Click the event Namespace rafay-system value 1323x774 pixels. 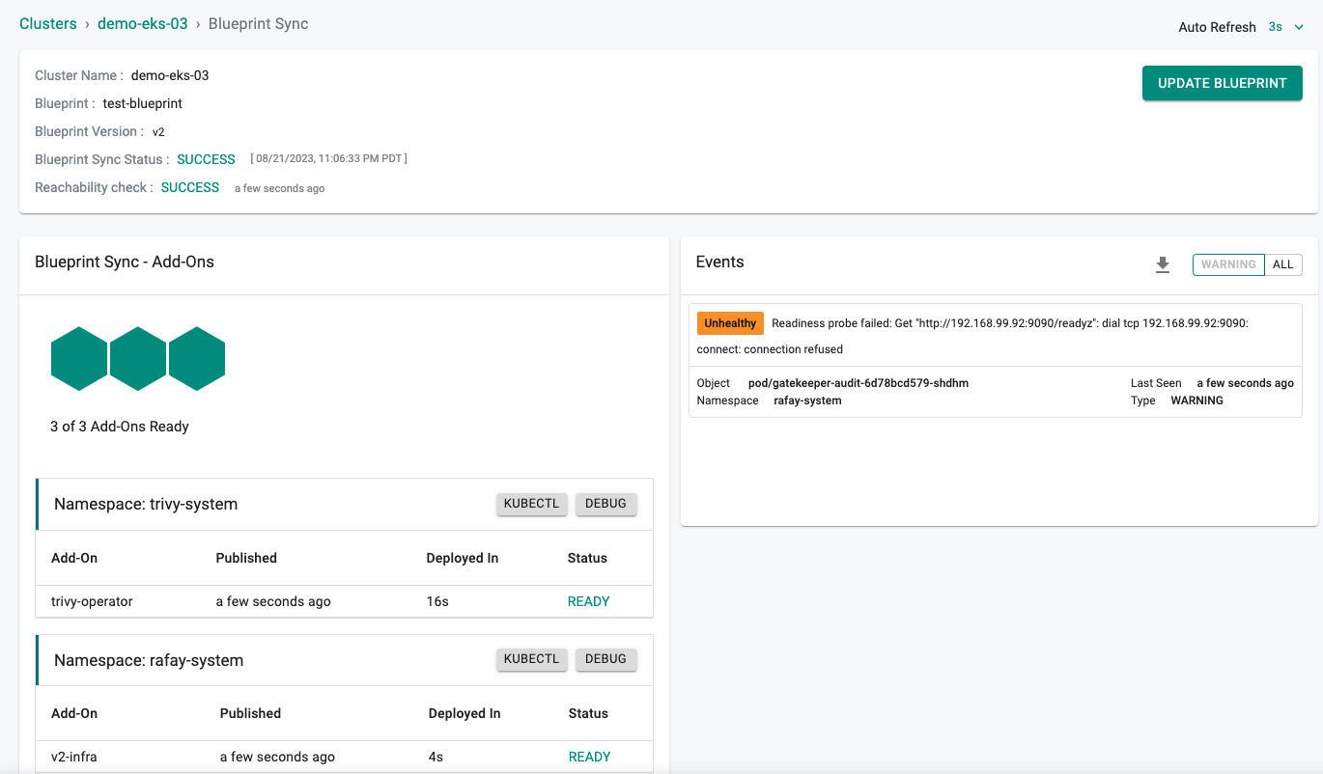tap(807, 401)
